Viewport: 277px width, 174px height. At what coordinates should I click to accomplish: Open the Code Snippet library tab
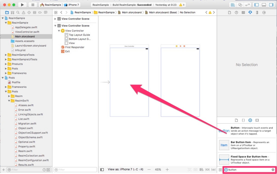(243, 120)
